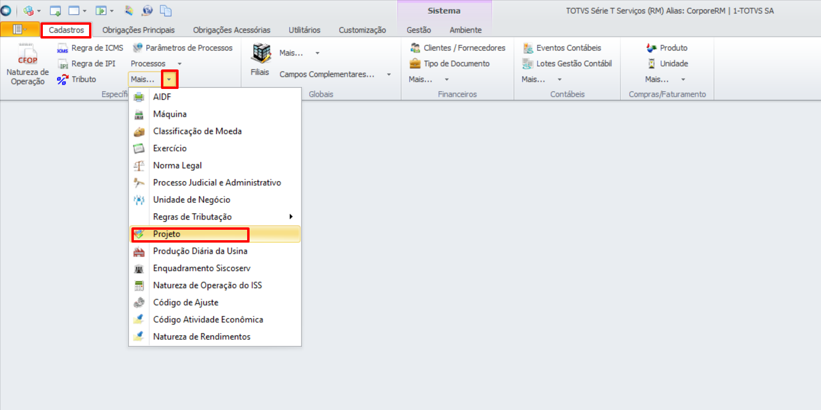Switch to Customização tab

point(362,30)
